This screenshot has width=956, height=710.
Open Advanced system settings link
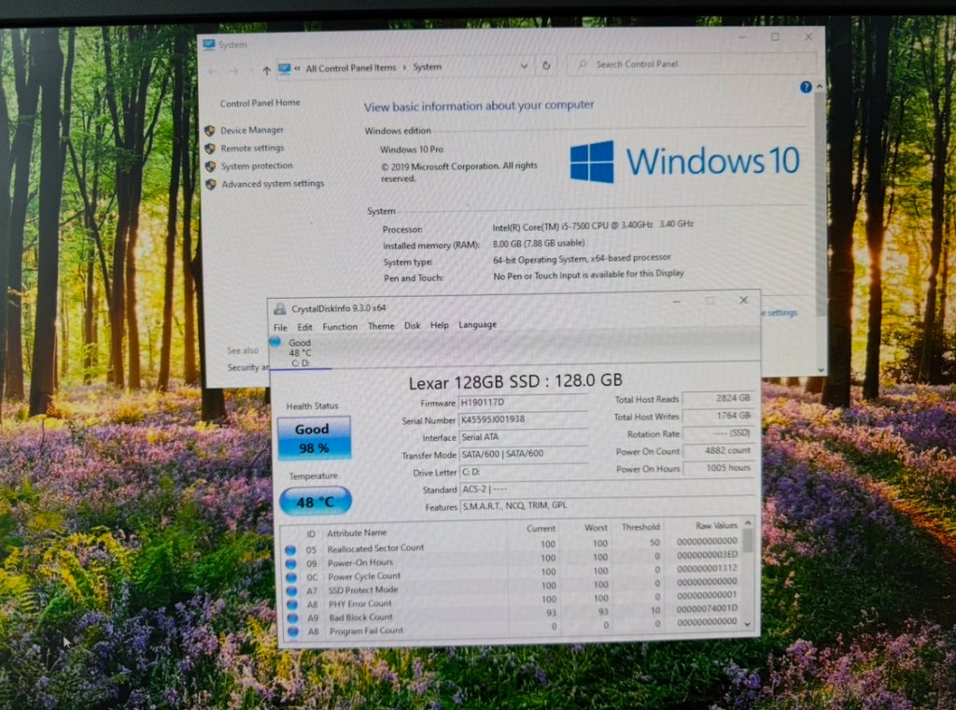pos(273,184)
